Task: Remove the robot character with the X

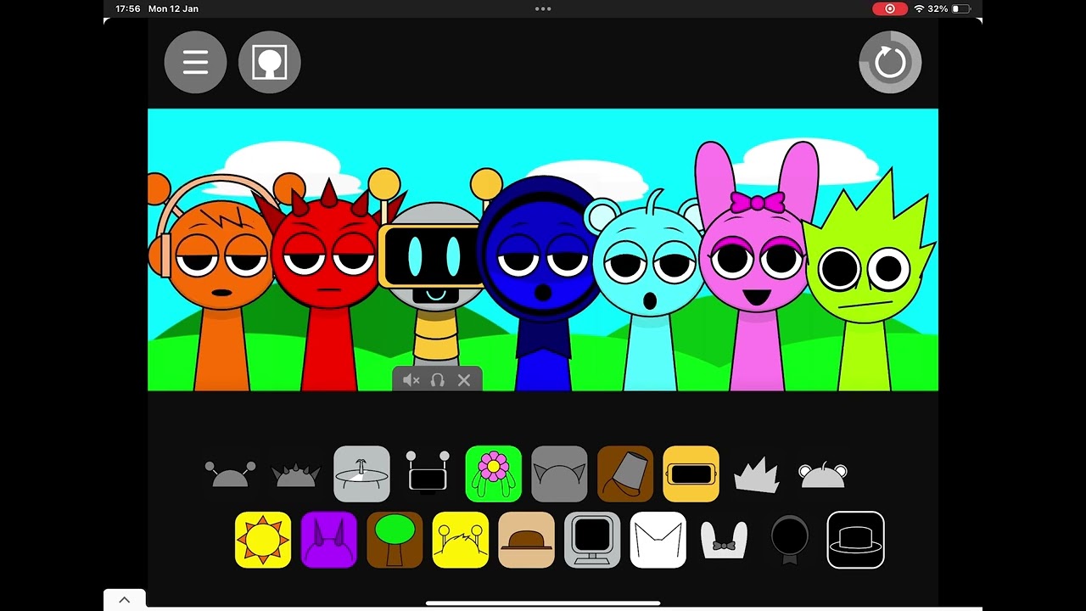Action: pos(464,380)
